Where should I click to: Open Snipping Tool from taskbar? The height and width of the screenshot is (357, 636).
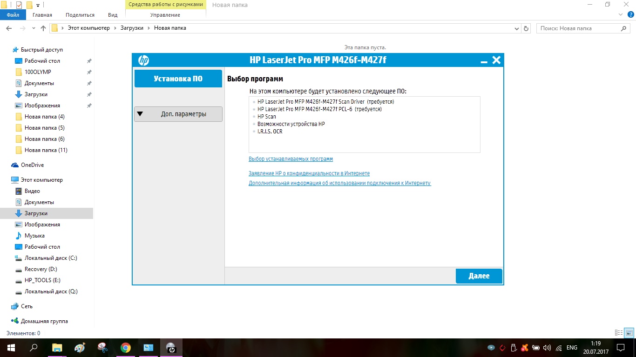click(x=102, y=348)
